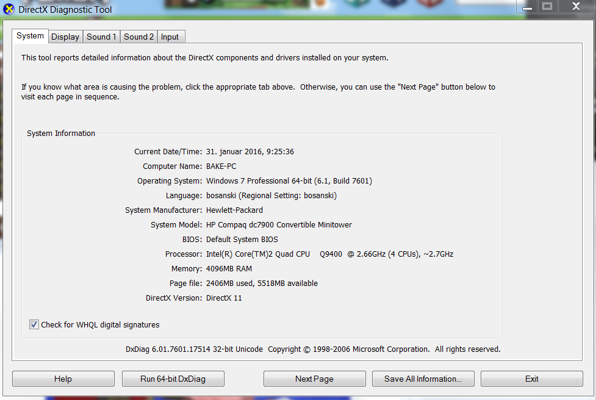Viewport: 596px width, 400px height.
Task: Click the DirectX 11 version value
Action: click(x=224, y=298)
